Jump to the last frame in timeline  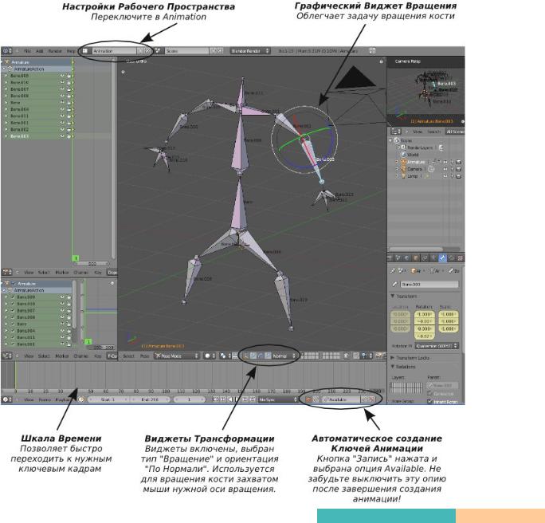coord(253,399)
